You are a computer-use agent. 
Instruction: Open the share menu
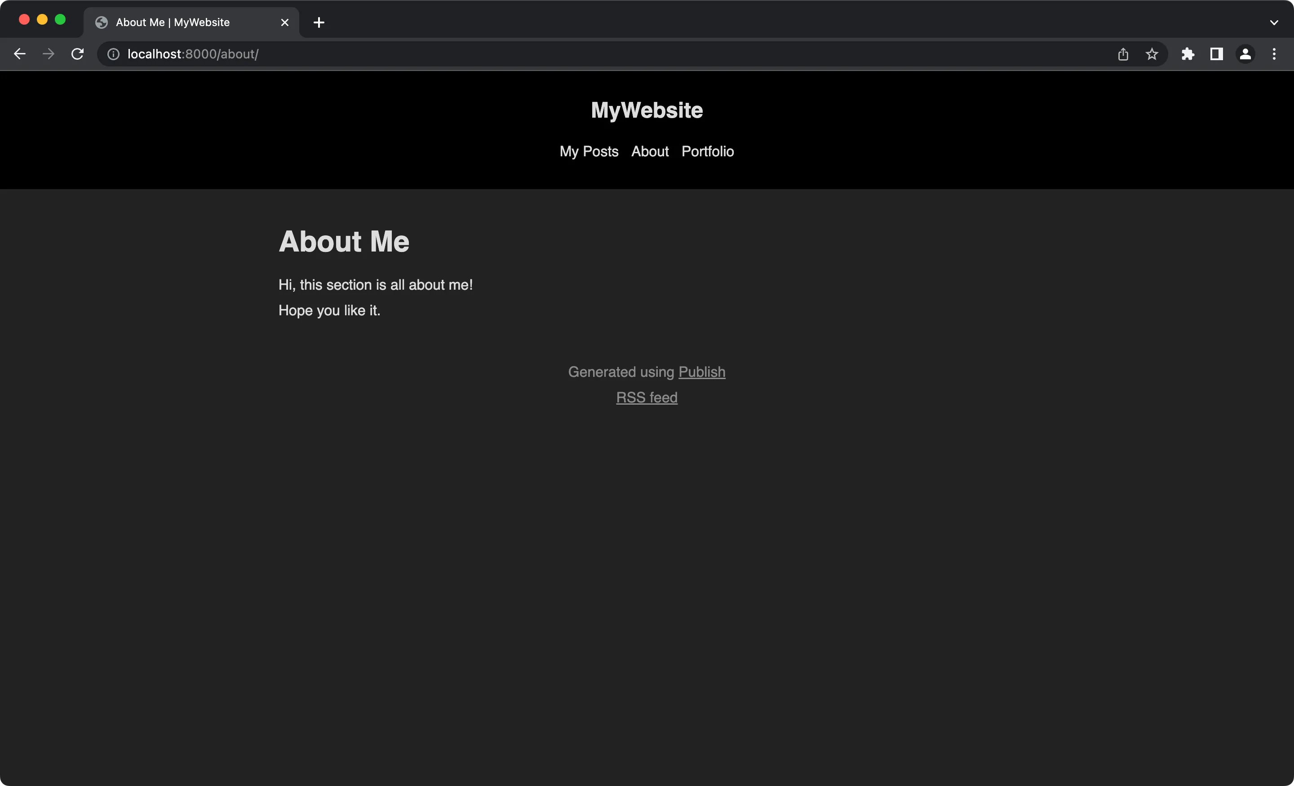click(1123, 53)
